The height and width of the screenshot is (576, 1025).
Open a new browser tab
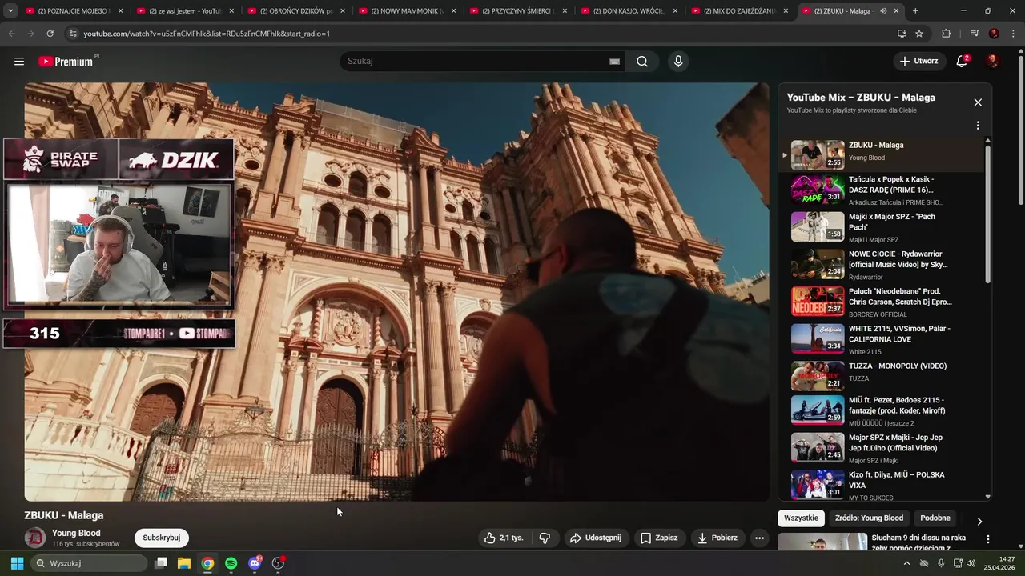915,11
